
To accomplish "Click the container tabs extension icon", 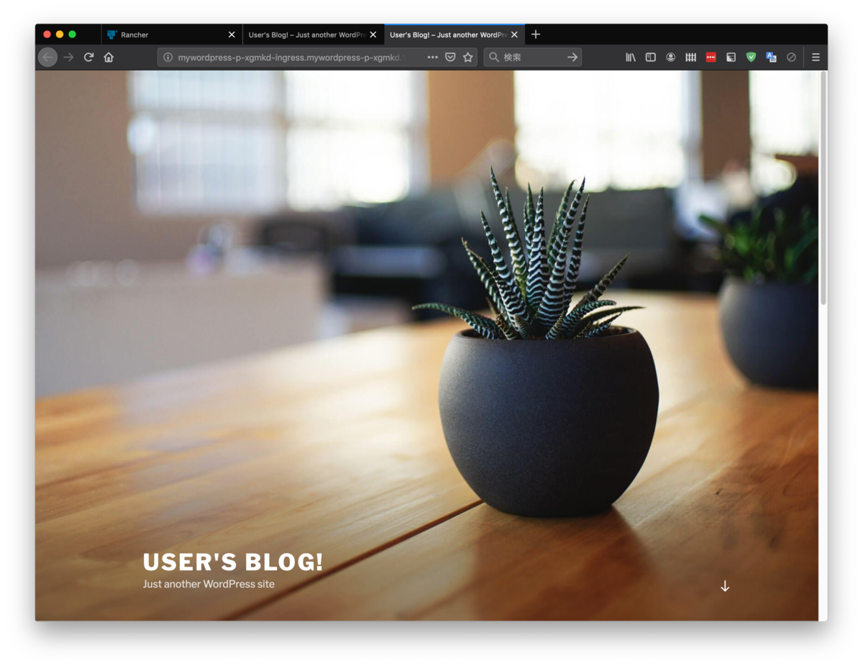I will (x=731, y=57).
